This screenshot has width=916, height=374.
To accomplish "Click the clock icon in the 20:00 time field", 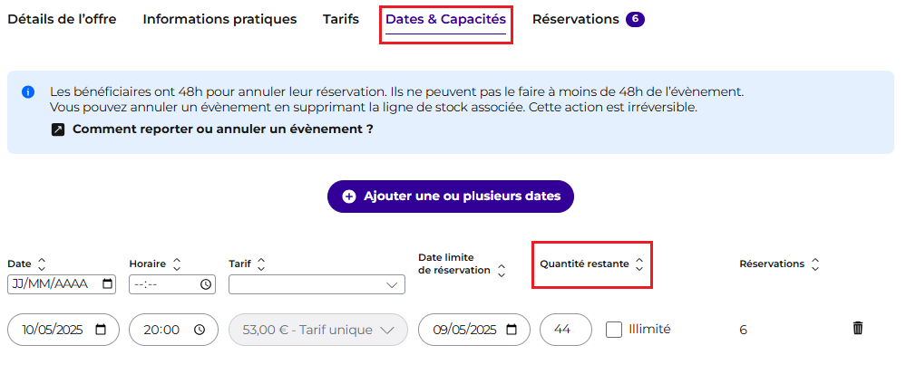I will pyautogui.click(x=200, y=330).
